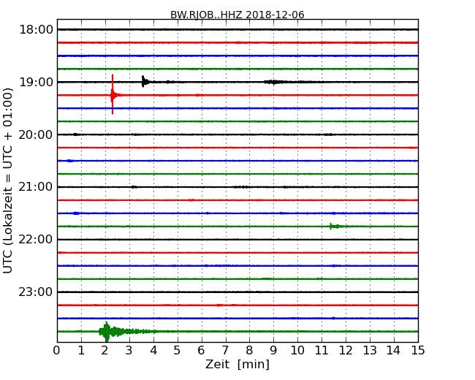
Task: Click the 19:00 time label
Action: tap(36, 82)
